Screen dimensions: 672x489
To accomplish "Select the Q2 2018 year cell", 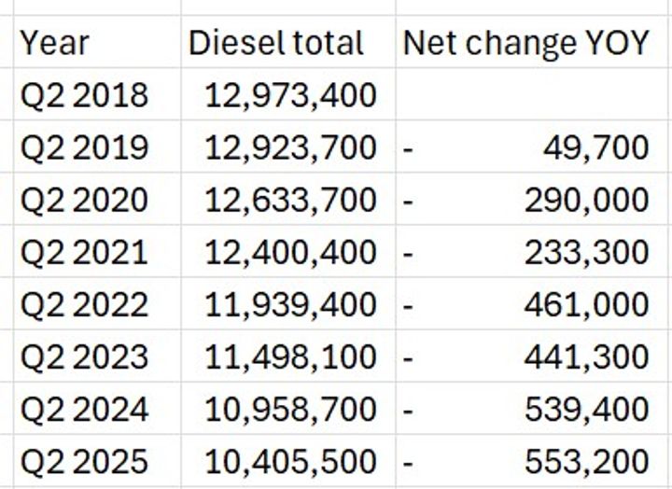I will (84, 94).
